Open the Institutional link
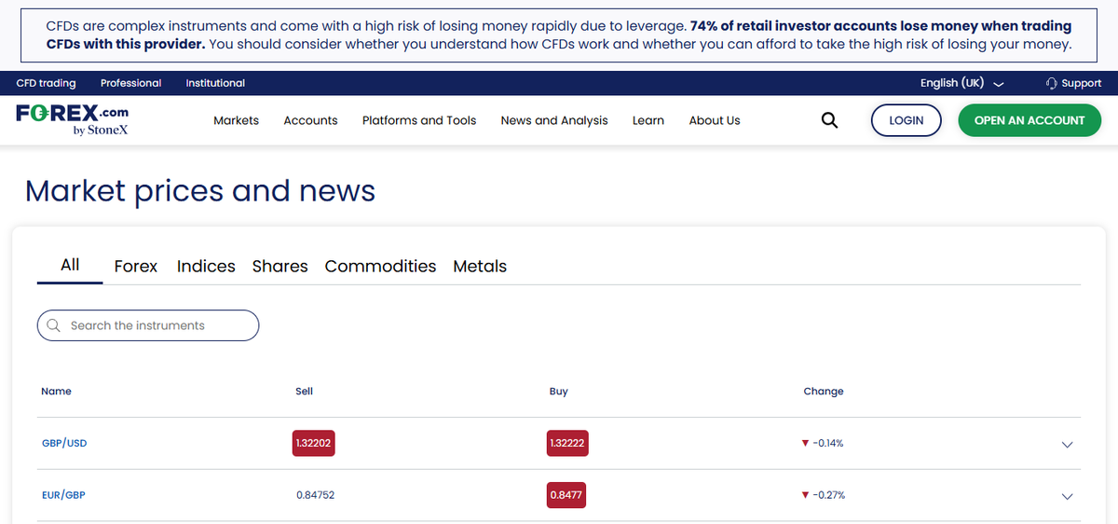Screen dimensions: 1118x524 coord(215,83)
